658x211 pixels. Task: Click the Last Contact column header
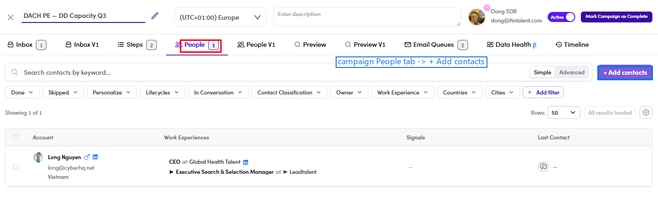click(554, 138)
